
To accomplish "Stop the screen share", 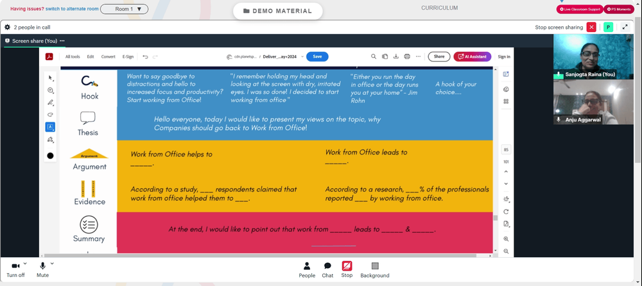I will pyautogui.click(x=347, y=270).
